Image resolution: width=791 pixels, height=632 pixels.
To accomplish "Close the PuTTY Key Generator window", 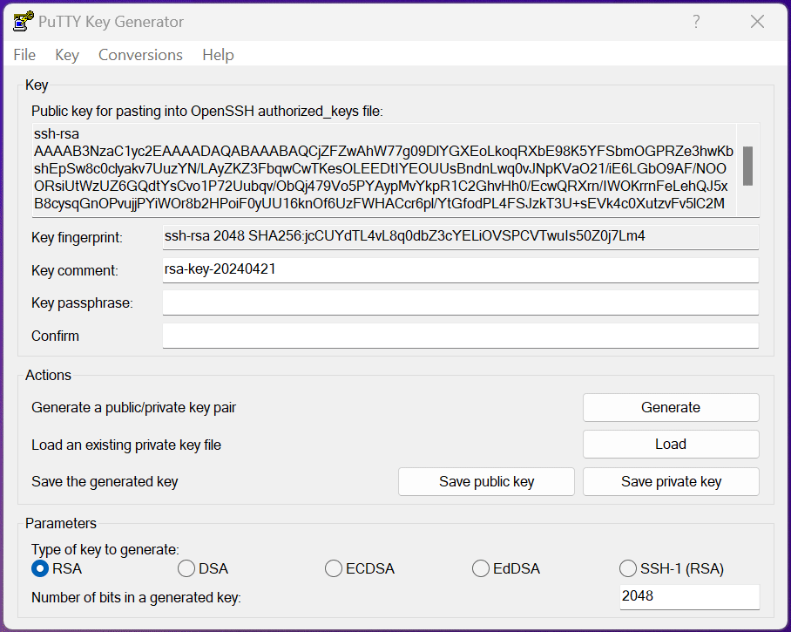I will 757,22.
